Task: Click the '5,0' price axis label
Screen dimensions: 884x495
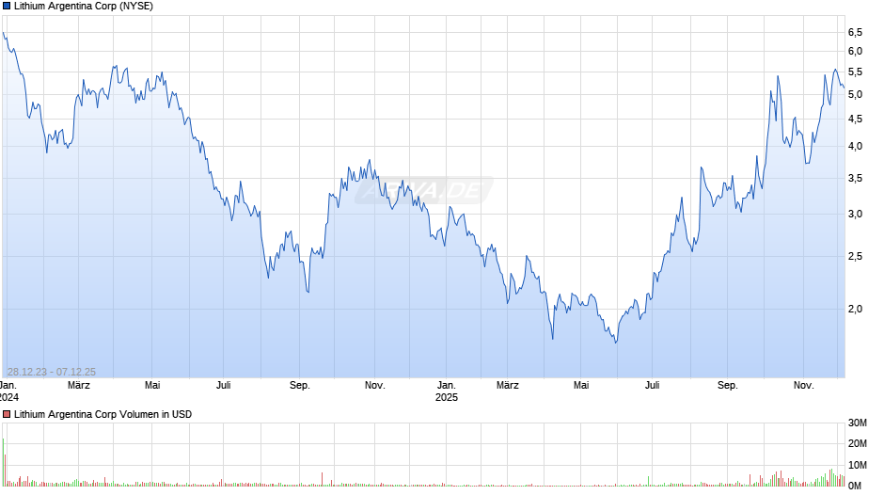Action: pyautogui.click(x=855, y=95)
